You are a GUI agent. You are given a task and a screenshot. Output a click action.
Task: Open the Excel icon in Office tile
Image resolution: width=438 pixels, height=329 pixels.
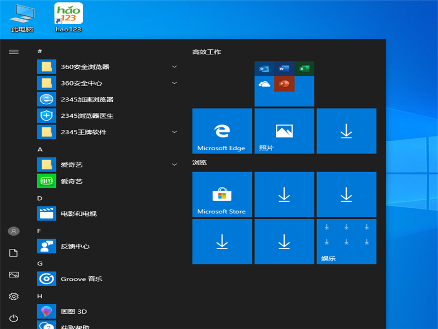click(304, 69)
